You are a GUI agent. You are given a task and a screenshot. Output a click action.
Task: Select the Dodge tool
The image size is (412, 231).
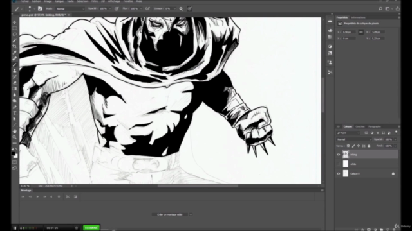15,101
